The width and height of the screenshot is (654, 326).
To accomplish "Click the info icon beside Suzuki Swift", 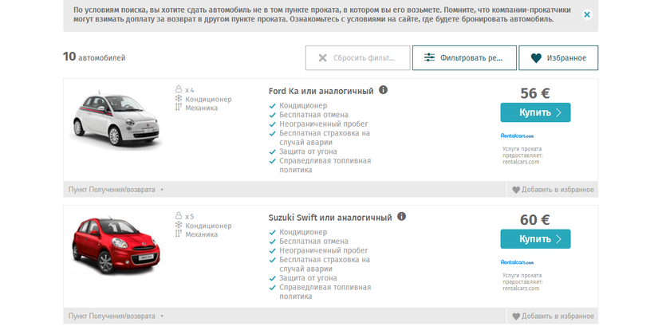I will 401,216.
